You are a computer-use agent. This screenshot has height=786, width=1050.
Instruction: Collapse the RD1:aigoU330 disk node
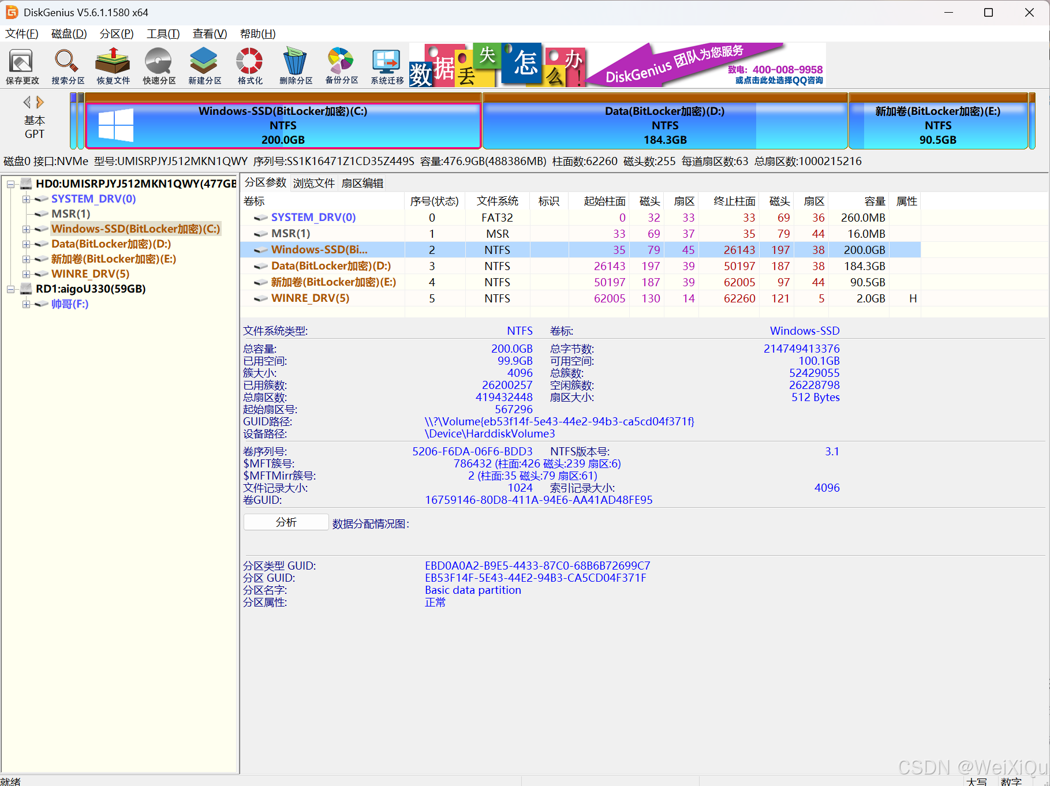11,289
